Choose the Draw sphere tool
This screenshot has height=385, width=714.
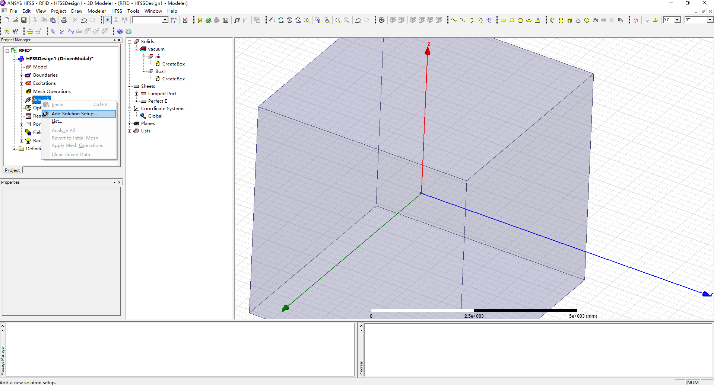(587, 20)
